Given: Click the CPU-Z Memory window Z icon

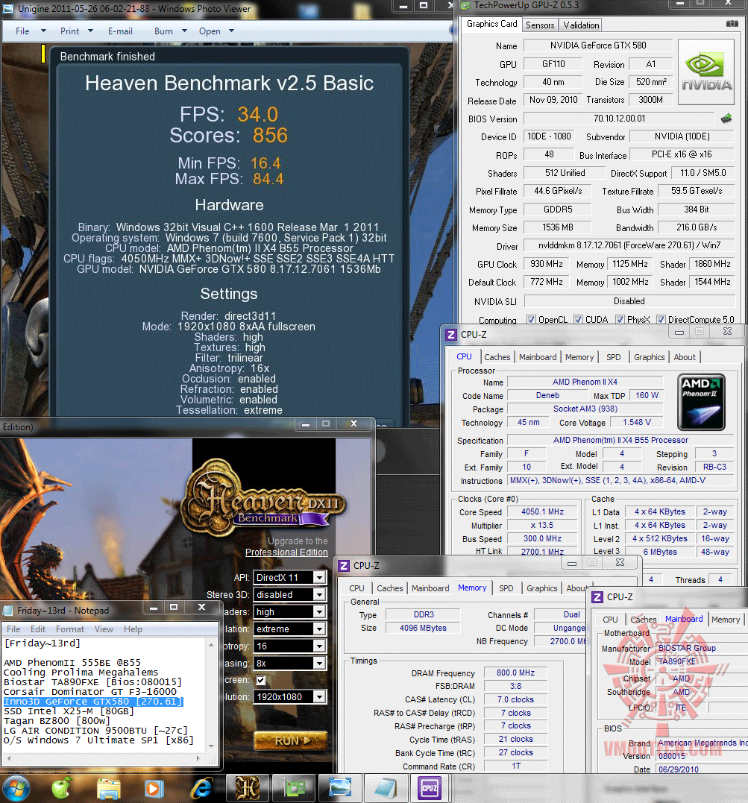Looking at the screenshot, I should (344, 566).
